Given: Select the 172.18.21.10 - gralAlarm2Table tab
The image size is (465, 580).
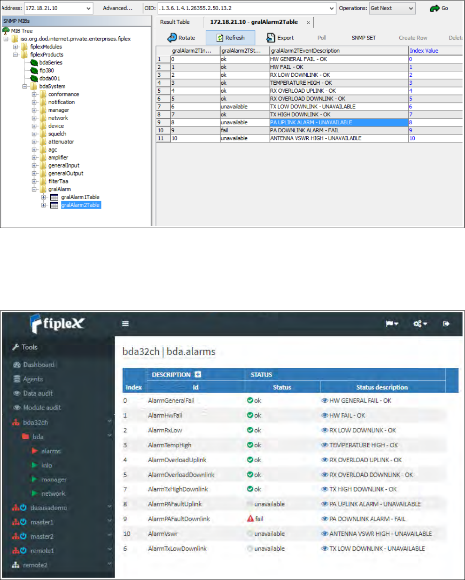Looking at the screenshot, I should pyautogui.click(x=254, y=22).
